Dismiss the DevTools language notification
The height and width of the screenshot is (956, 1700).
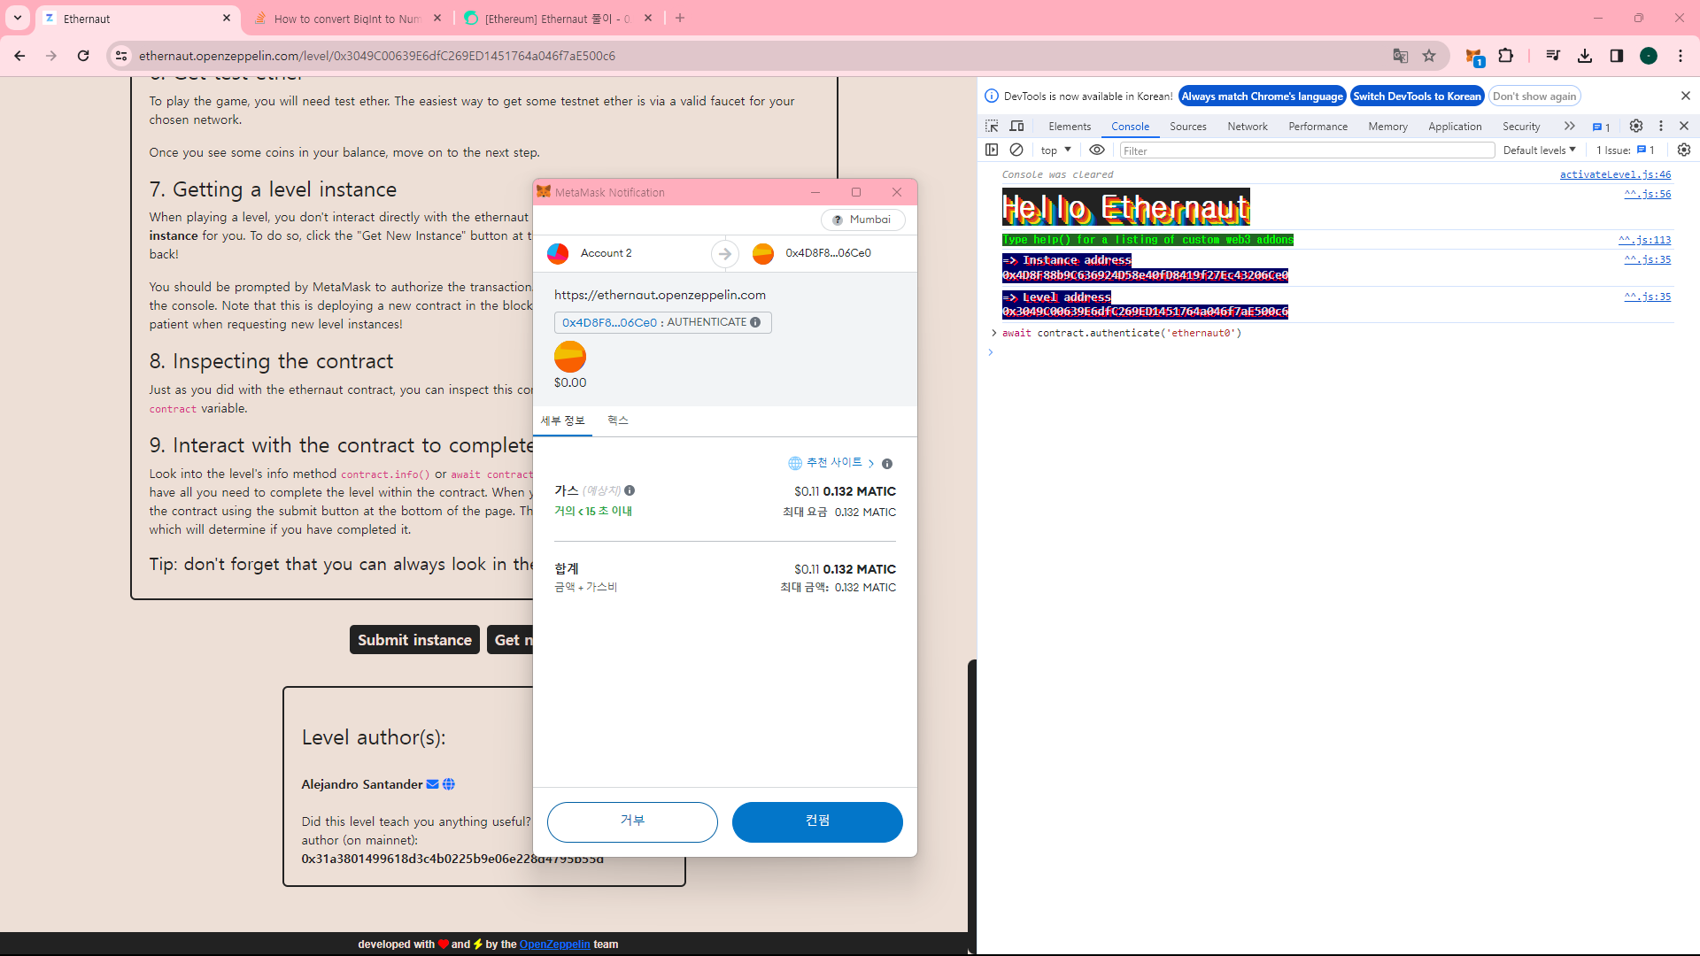1685,96
